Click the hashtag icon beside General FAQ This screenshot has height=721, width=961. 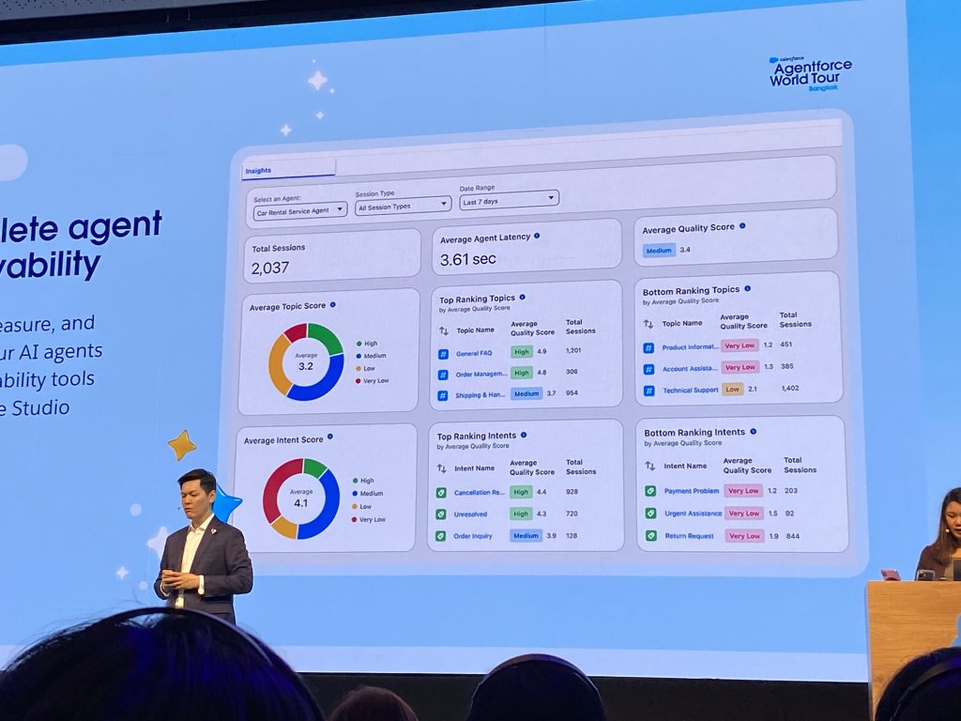443,354
